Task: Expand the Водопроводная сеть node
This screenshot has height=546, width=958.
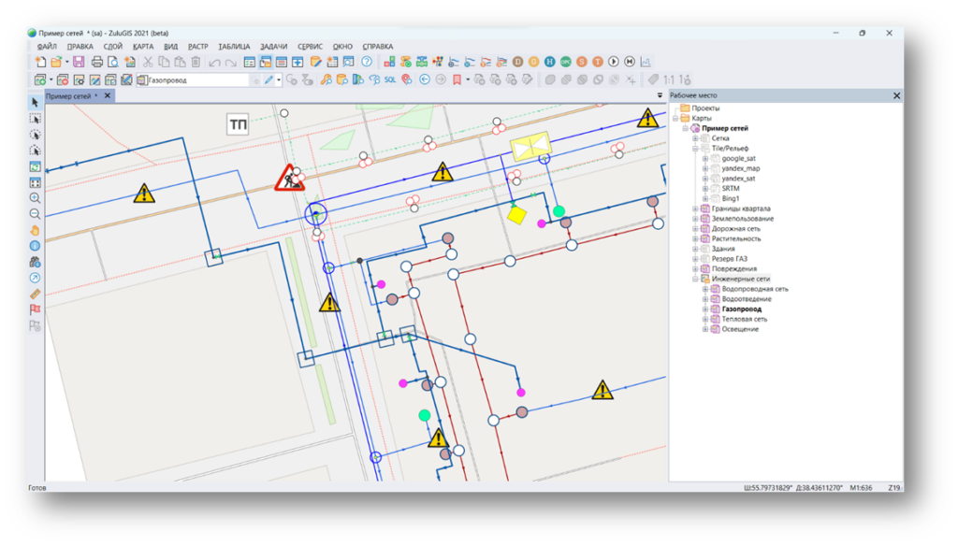Action: [705, 290]
